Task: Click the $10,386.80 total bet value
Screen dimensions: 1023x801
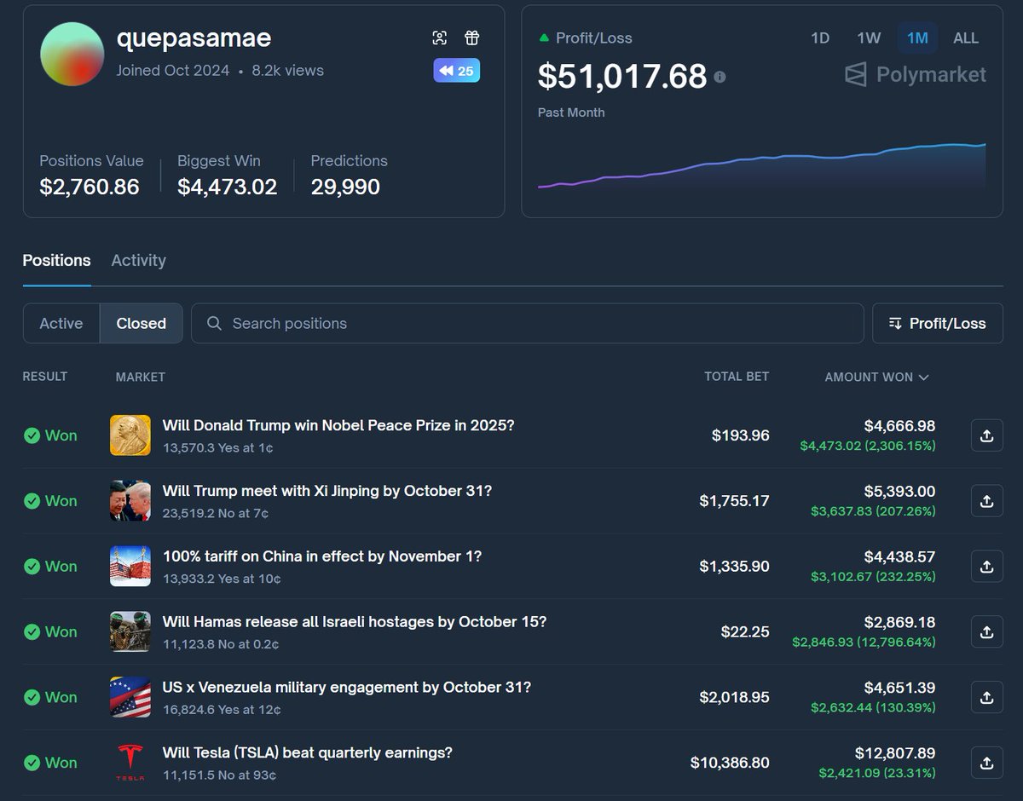Action: [730, 763]
